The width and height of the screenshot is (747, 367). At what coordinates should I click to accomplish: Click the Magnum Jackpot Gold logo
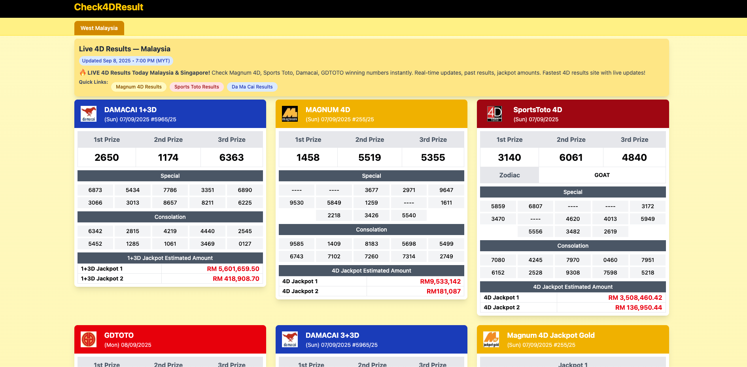491,339
